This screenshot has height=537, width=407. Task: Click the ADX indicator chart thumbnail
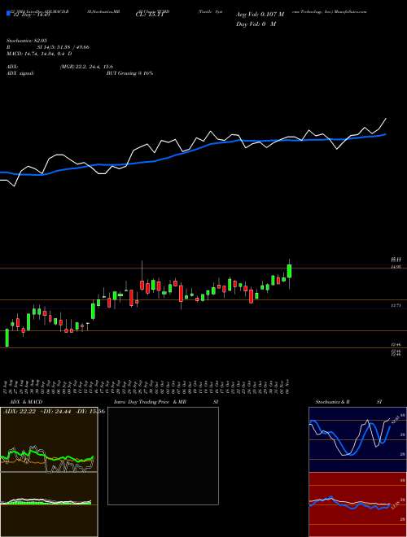pyautogui.click(x=49, y=439)
